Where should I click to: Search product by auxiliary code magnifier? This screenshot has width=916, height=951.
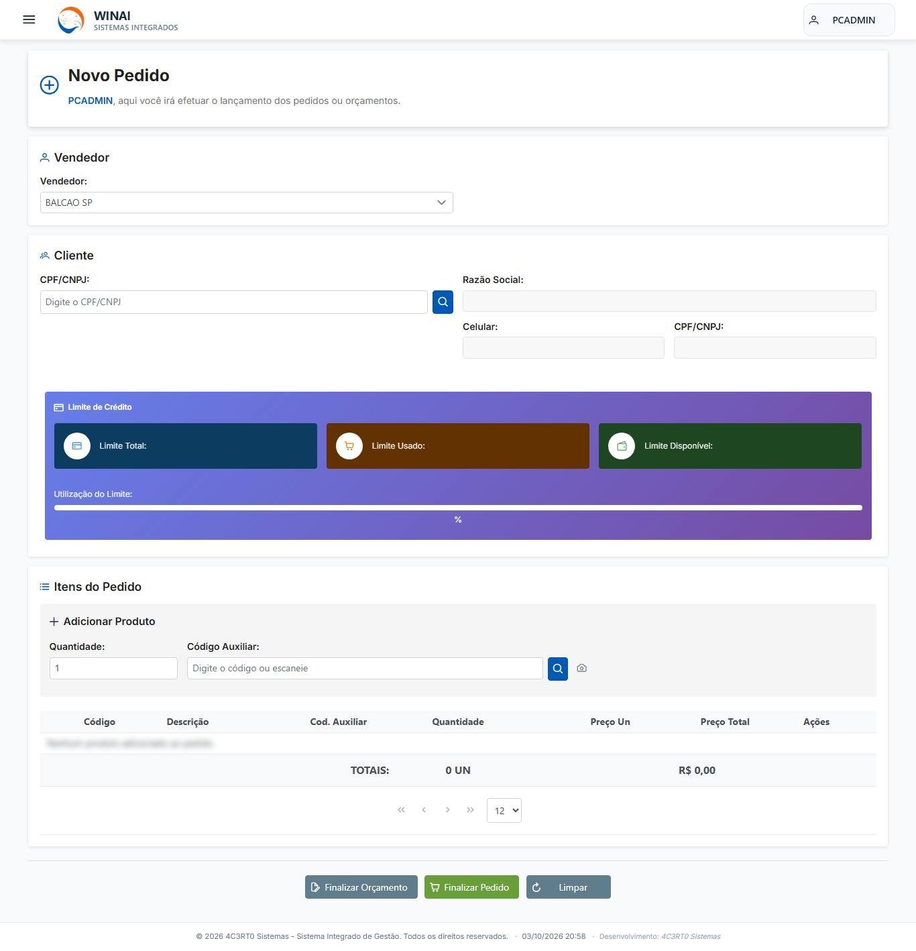point(558,669)
